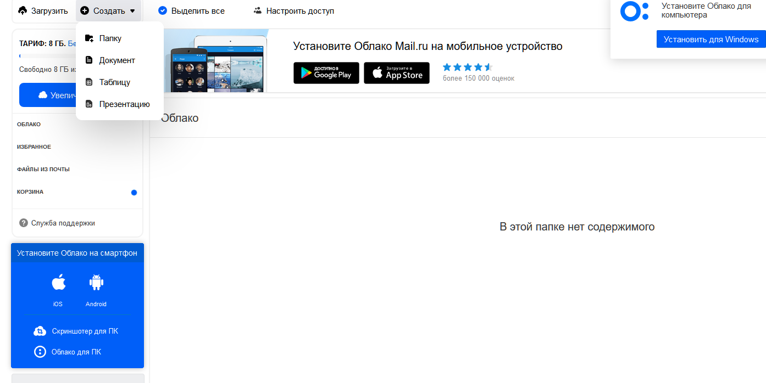Select Папку in the create menu
This screenshot has height=383, width=766.
pos(110,38)
